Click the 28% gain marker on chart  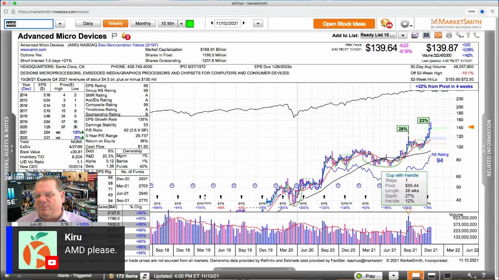(403, 129)
